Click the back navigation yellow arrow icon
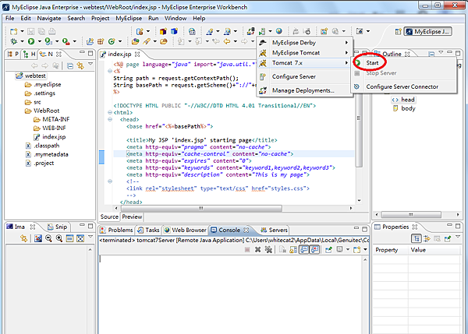This screenshot has width=468, height=334. click(227, 41)
